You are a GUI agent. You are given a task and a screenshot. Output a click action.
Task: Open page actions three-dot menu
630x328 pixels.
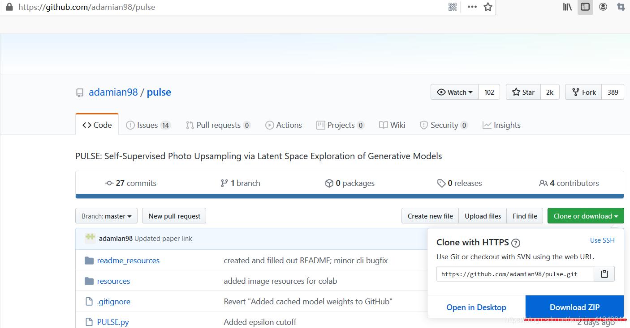(472, 7)
